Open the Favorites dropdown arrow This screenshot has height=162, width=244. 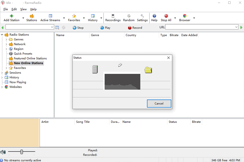tap(84, 18)
